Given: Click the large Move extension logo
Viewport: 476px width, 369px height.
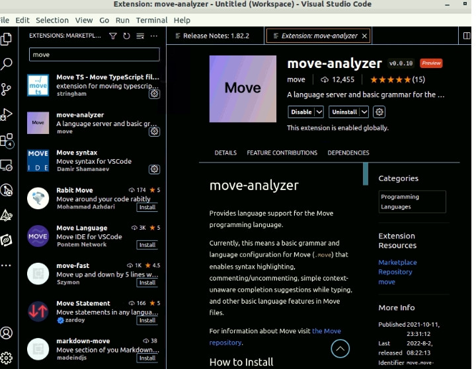Looking at the screenshot, I should (x=243, y=89).
